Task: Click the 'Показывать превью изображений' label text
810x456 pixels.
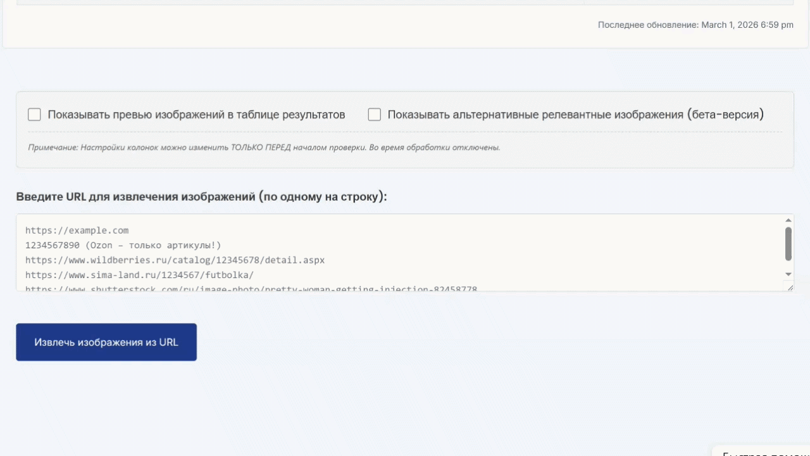Action: [x=196, y=115]
